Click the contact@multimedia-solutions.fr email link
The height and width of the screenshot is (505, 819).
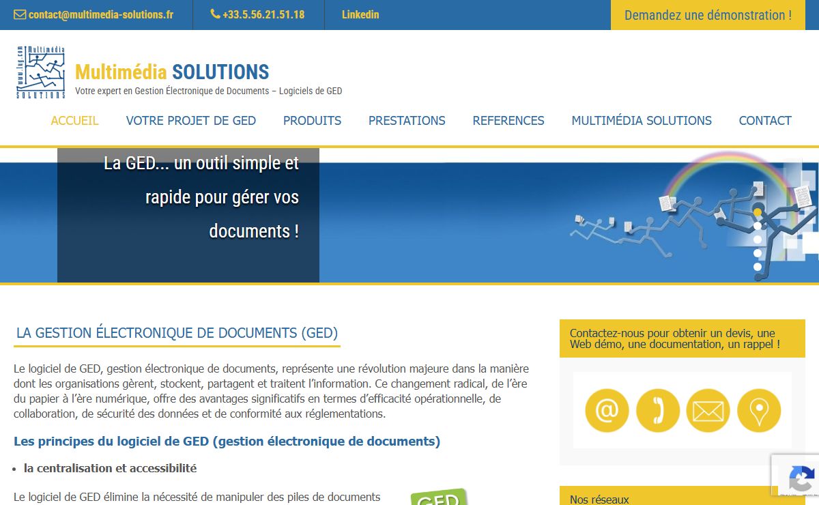(101, 14)
